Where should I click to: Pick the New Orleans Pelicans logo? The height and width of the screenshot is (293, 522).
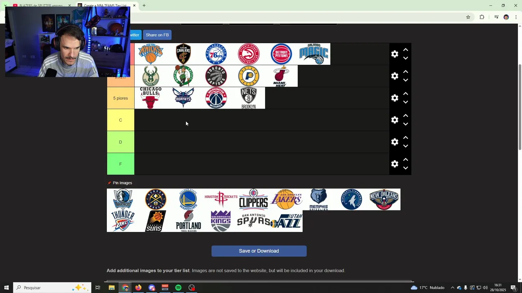point(384,199)
